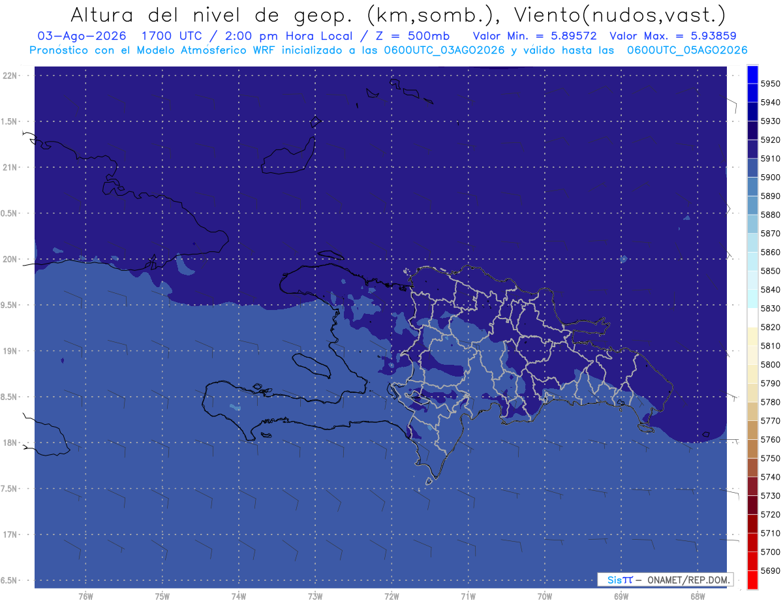Click 'Valor Min. = 5.89572' text

pos(534,36)
